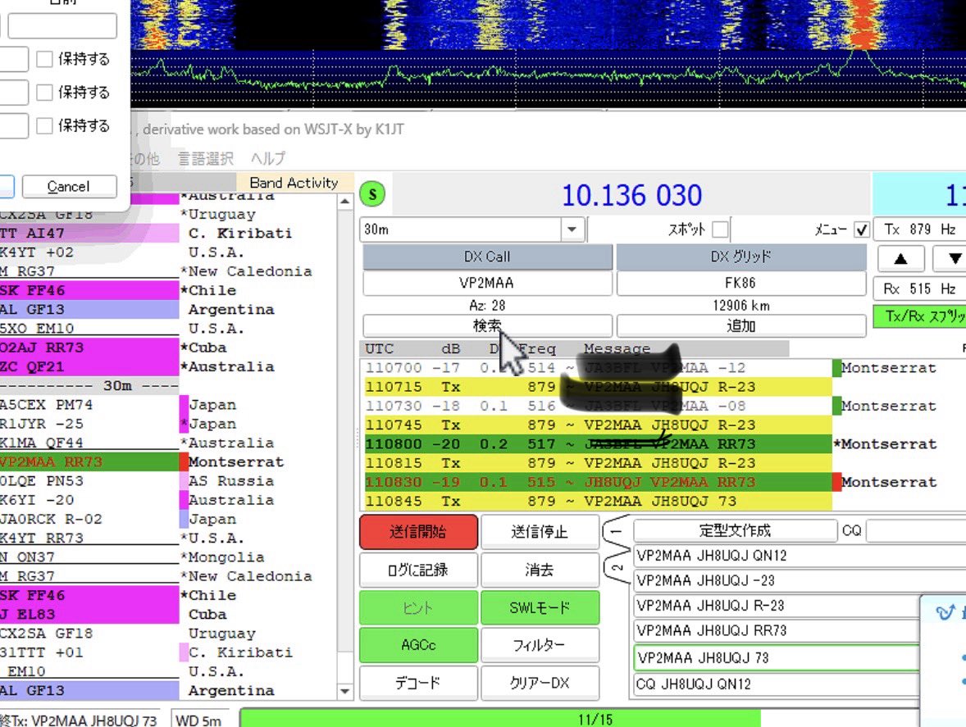The image size is (966, 727).
Task: Select message field VP2MAA JH8UQJ RR73
Action: (777, 631)
